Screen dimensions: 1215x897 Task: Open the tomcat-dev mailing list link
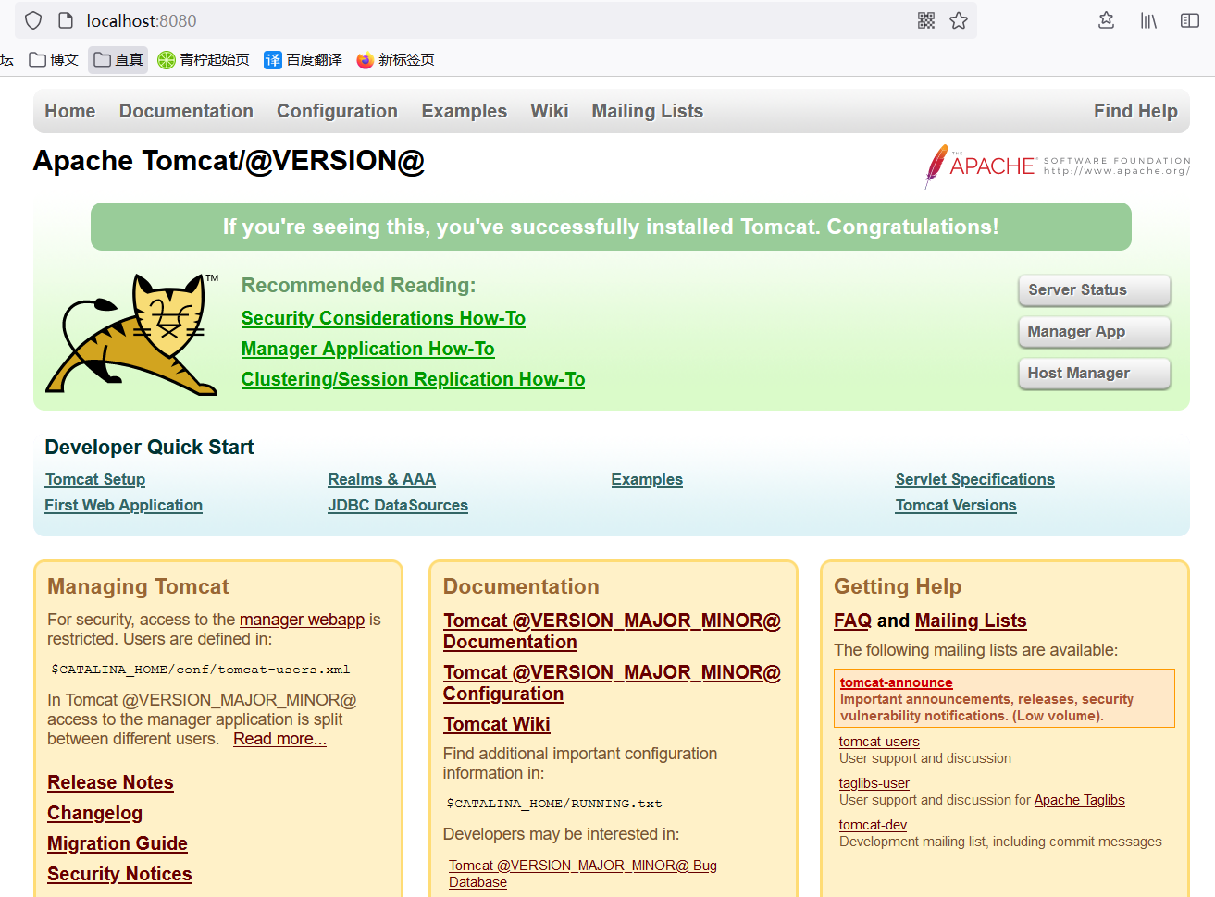873,825
